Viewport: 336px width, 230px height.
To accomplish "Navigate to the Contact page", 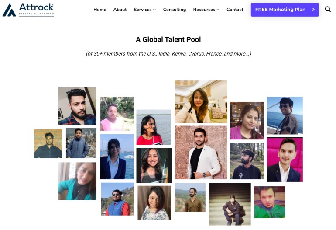I will point(235,10).
